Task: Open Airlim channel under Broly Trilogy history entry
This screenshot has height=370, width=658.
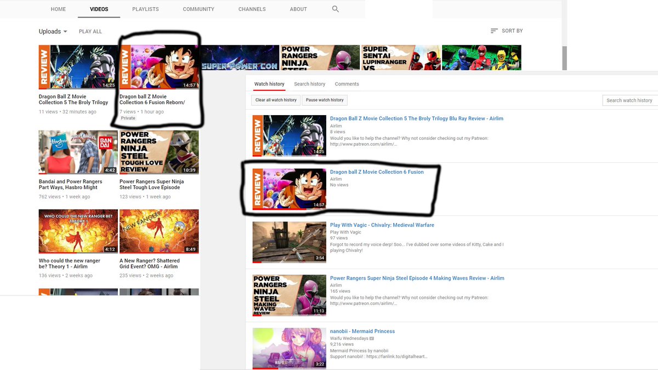Action: coord(336,126)
